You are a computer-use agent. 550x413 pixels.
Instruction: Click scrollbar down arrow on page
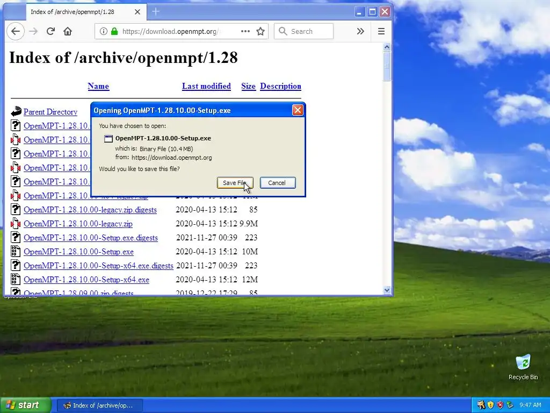[387, 290]
